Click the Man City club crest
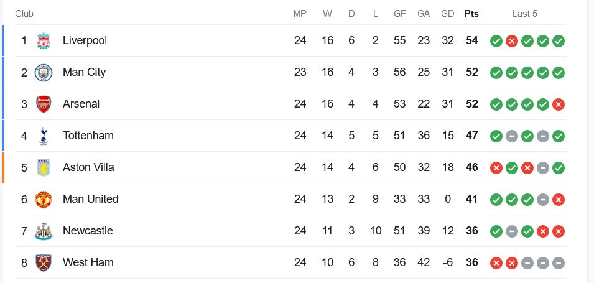594x283 pixels. 43,73
